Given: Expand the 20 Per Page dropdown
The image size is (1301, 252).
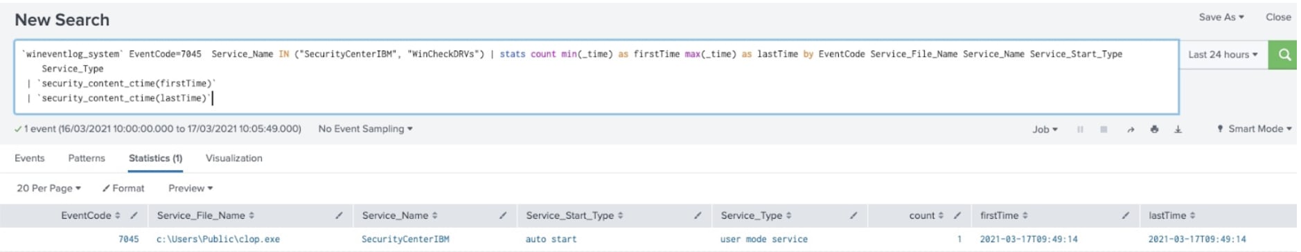Looking at the screenshot, I should pos(48,188).
